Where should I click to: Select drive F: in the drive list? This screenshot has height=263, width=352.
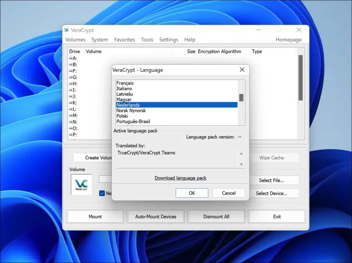pyautogui.click(x=73, y=71)
